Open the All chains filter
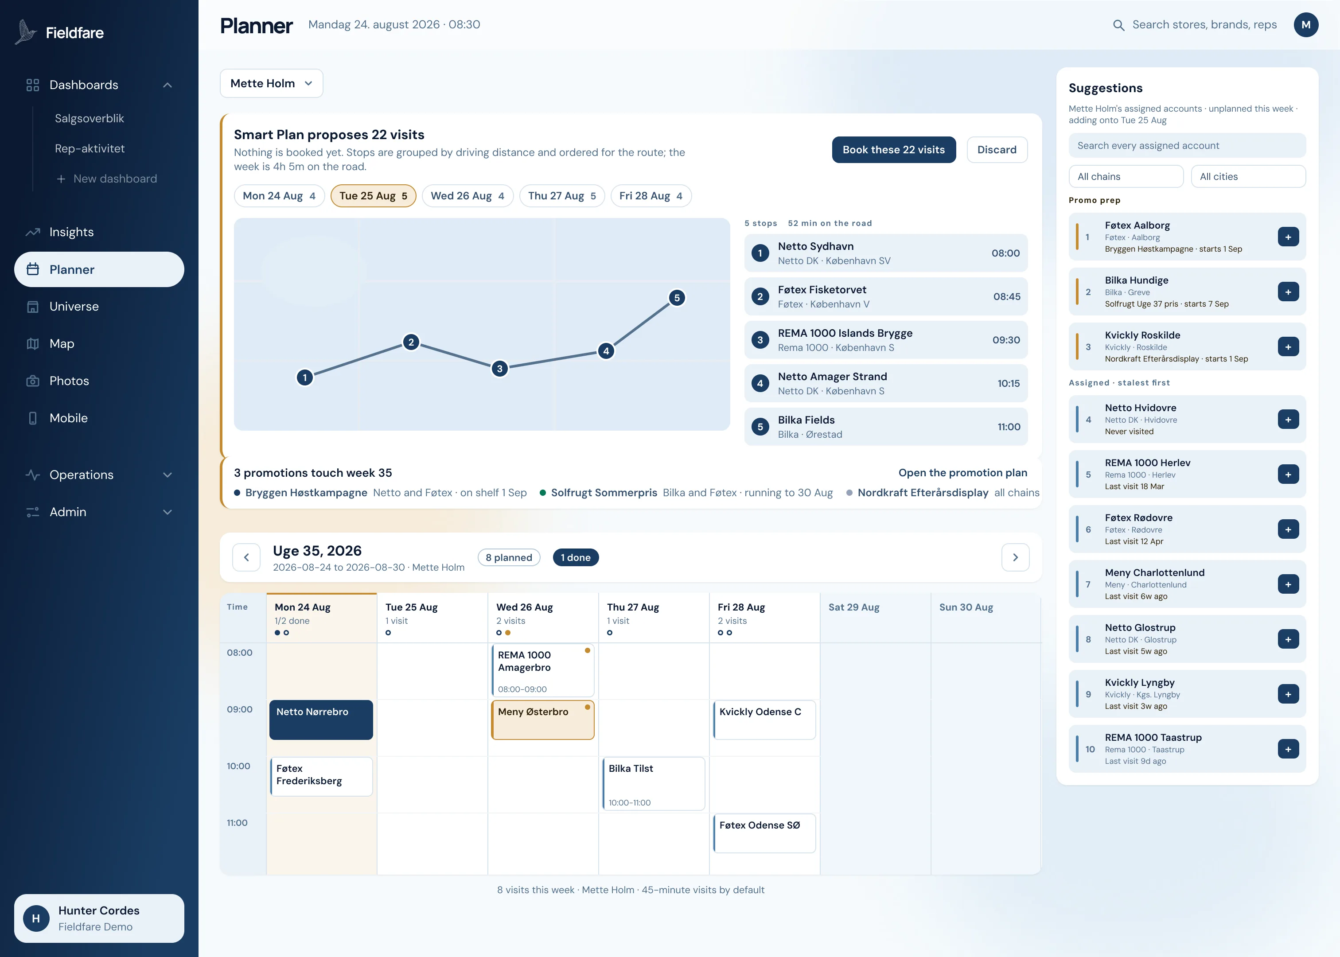The width and height of the screenshot is (1340, 957). pos(1126,176)
